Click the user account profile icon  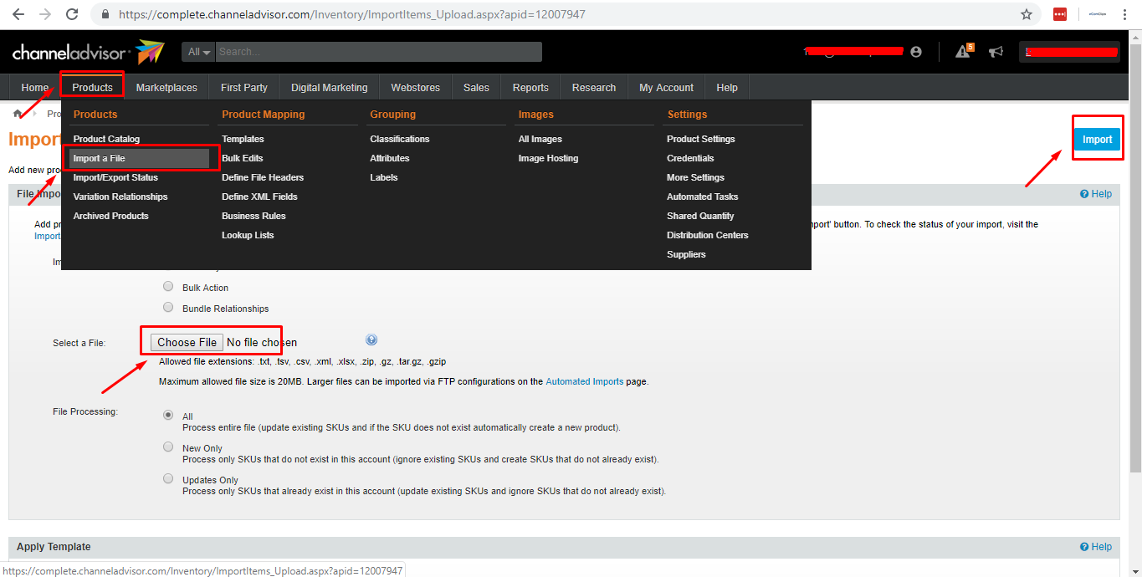916,52
